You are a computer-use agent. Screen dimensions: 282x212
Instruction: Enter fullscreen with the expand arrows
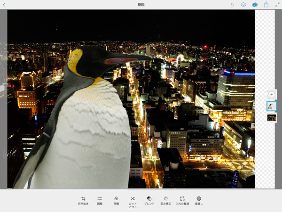[277, 5]
